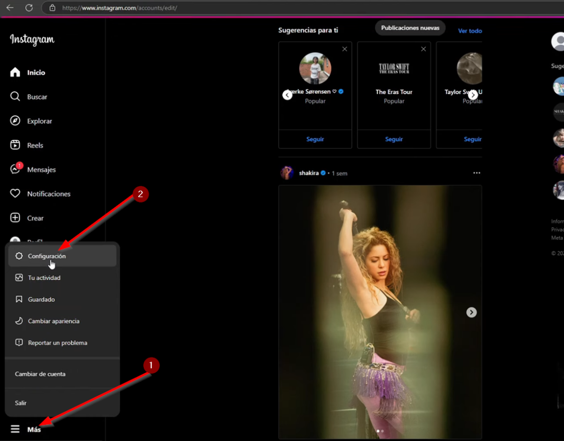Click the Instagram logo
Screen dimensions: 564x441
(x=32, y=39)
